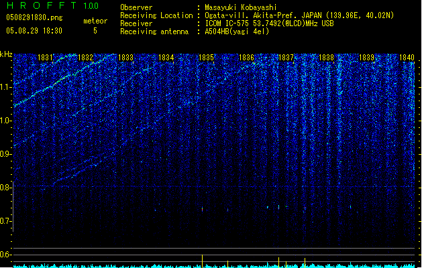Click the kHz axis unit label
The width and height of the screenshot is (422, 268).
pos(6,54)
